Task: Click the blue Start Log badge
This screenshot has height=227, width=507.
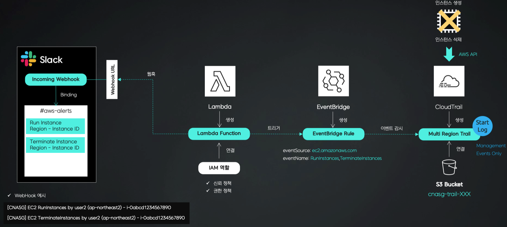Action: (x=482, y=126)
